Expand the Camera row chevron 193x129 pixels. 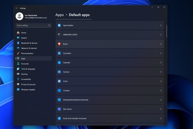click(x=161, y=72)
